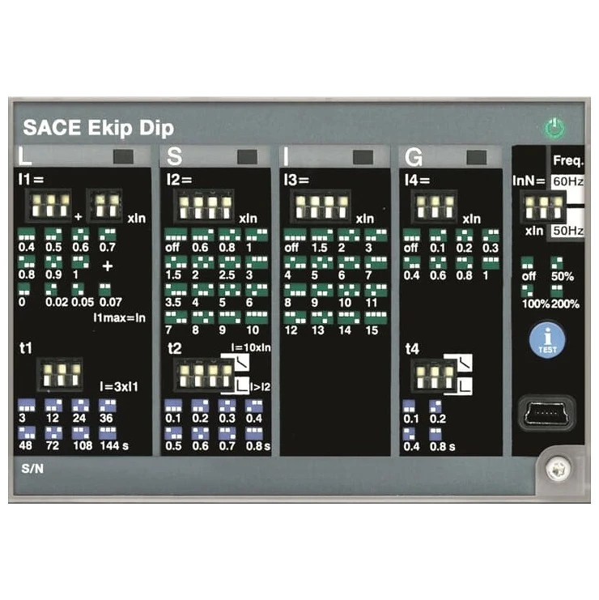Click the blue DIP pattern icon above 144 s
599x600 pixels.
tap(107, 432)
